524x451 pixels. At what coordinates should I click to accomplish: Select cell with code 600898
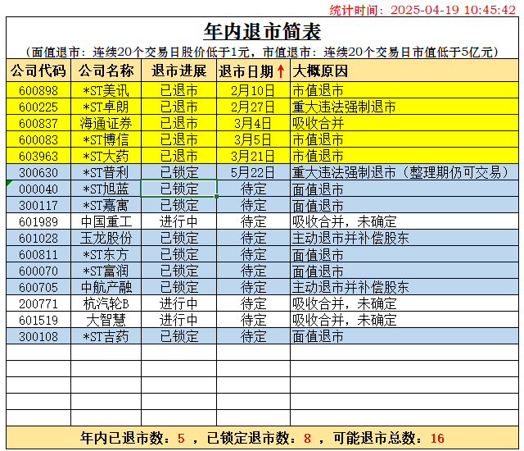pyautogui.click(x=38, y=90)
